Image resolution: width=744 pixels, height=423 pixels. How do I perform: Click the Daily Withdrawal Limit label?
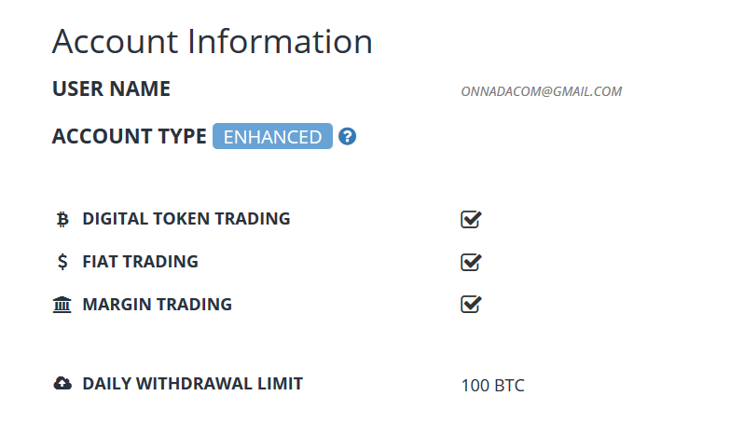point(192,384)
